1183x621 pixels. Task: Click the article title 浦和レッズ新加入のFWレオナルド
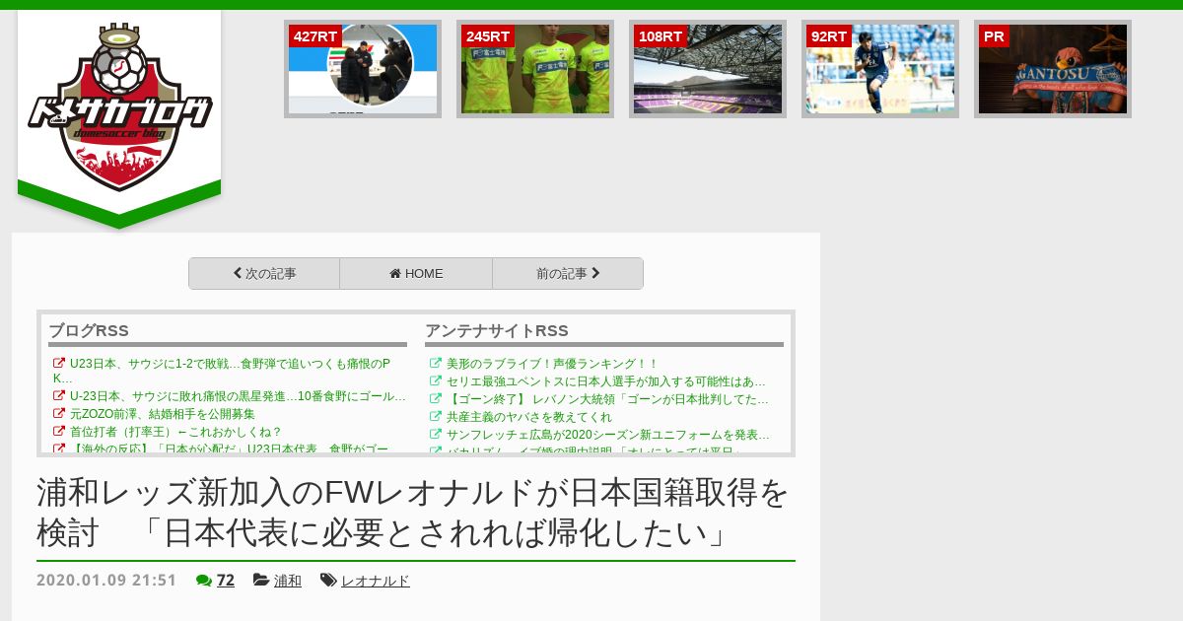coord(414,513)
